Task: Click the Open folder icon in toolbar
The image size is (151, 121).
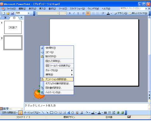Action: 8,13
